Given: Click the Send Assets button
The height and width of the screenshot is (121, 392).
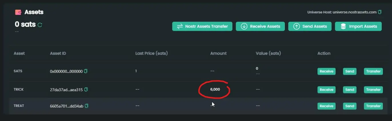Looking at the screenshot, I should pyautogui.click(x=310, y=26).
